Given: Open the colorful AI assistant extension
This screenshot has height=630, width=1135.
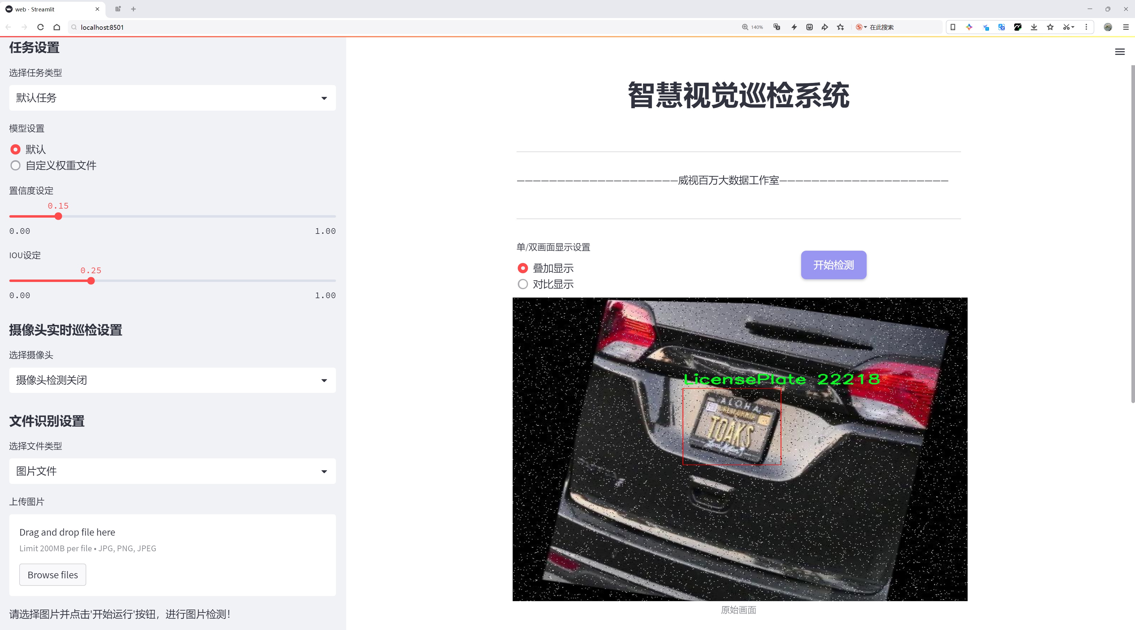Looking at the screenshot, I should [969, 27].
